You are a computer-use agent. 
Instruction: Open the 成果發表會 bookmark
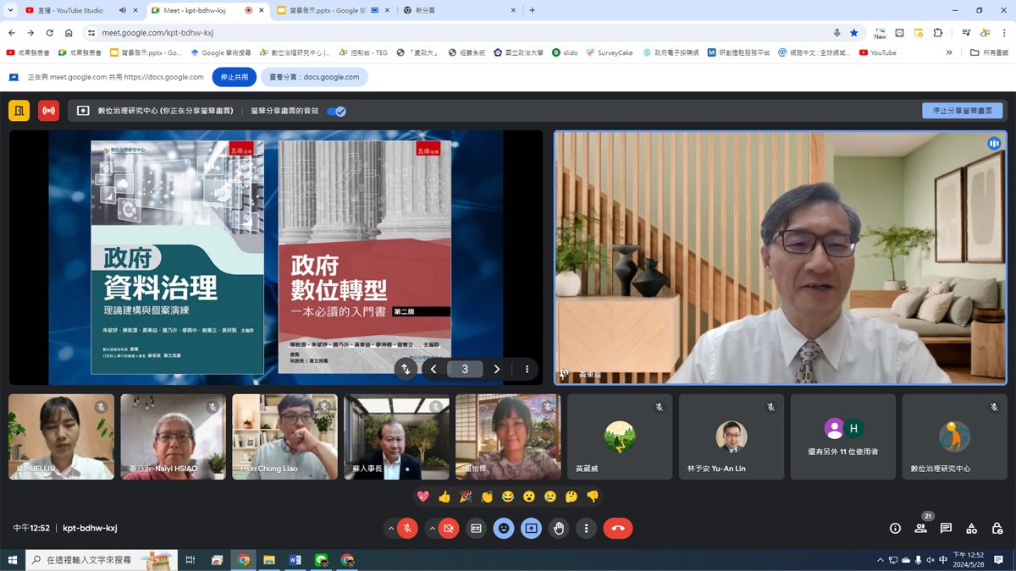point(29,52)
